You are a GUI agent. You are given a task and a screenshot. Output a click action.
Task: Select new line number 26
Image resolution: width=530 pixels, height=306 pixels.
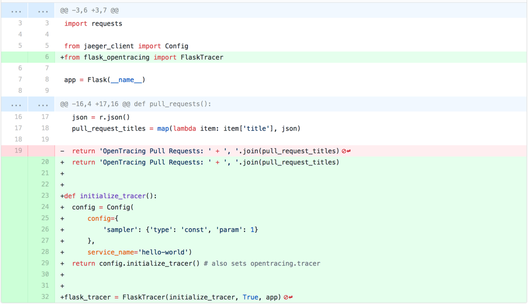tap(45, 229)
